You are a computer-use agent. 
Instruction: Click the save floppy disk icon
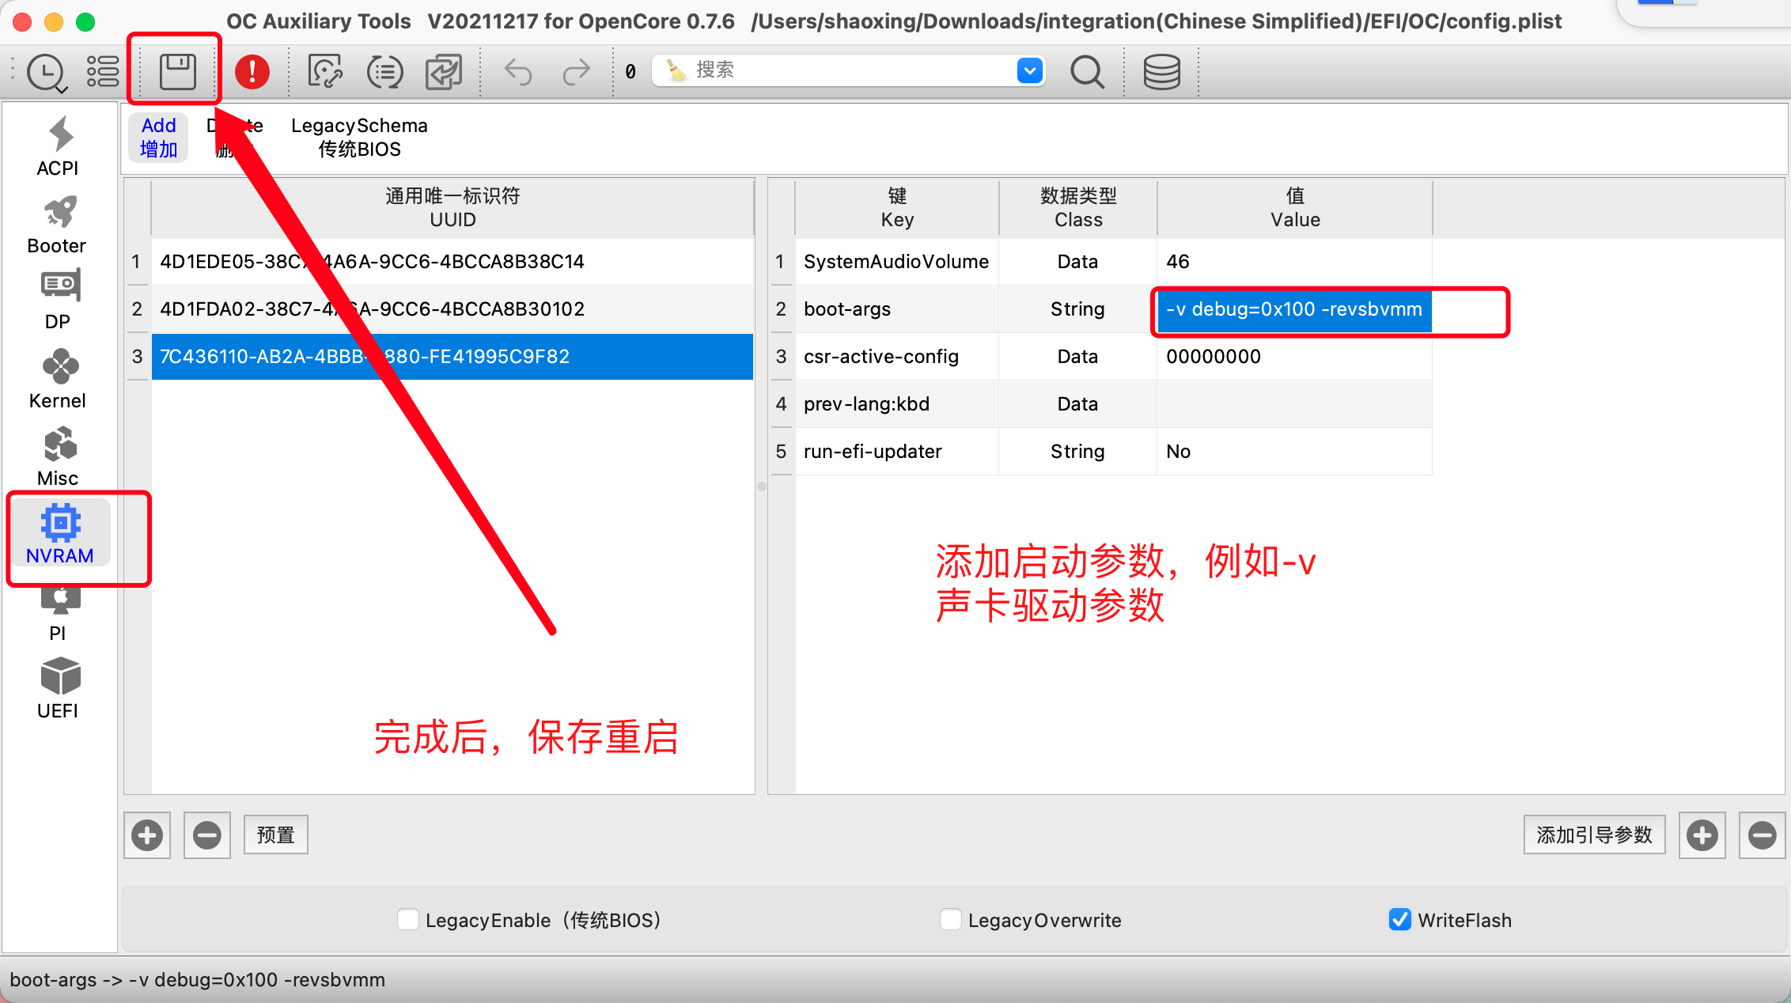point(177,71)
